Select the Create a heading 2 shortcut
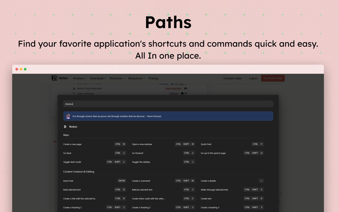339x212 pixels. tap(163, 207)
